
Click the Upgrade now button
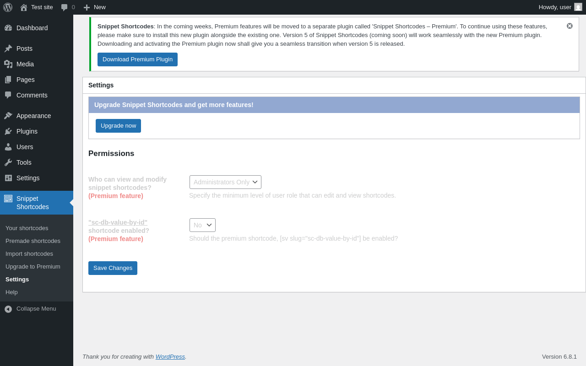pos(118,126)
